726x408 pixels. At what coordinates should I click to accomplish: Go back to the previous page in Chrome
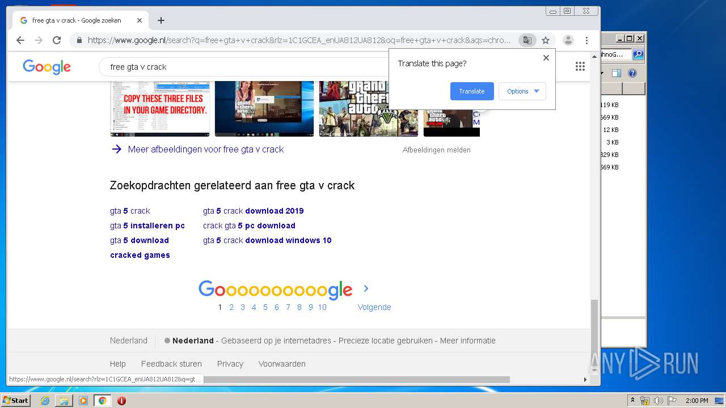pyautogui.click(x=20, y=40)
